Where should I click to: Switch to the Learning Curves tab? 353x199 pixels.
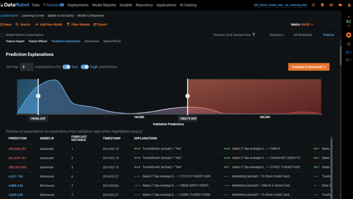click(33, 16)
